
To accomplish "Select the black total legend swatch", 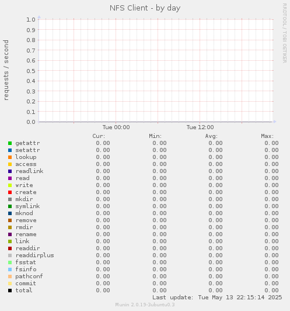I will pos(10,291).
